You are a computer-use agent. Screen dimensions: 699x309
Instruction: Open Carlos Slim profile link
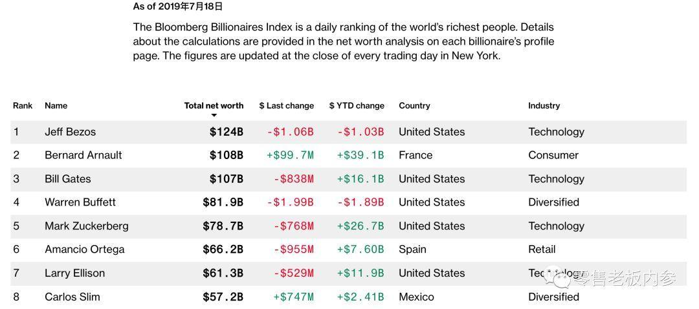[72, 297]
